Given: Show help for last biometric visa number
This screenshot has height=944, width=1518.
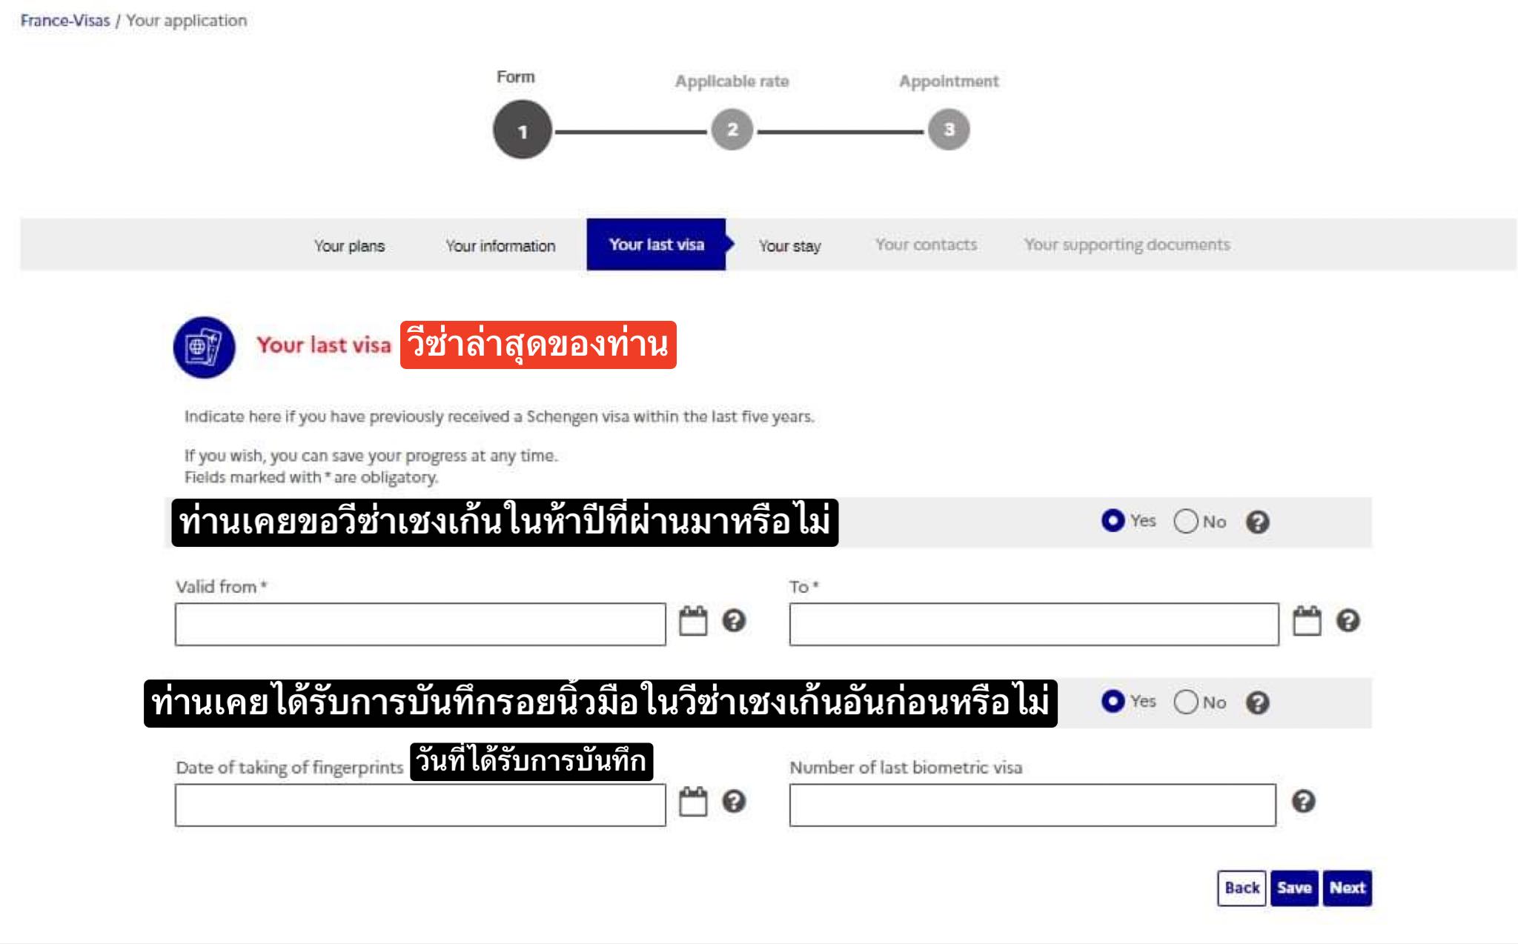Looking at the screenshot, I should (1304, 801).
